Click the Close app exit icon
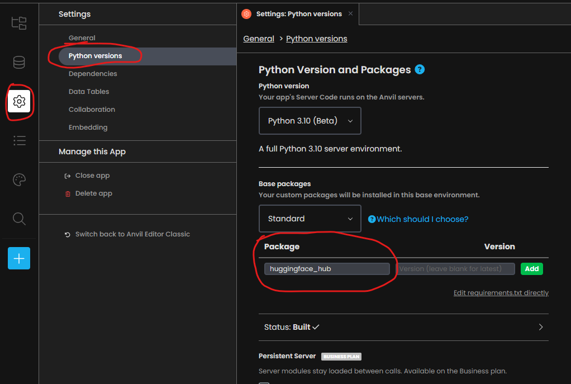Image resolution: width=571 pixels, height=384 pixels. point(67,175)
